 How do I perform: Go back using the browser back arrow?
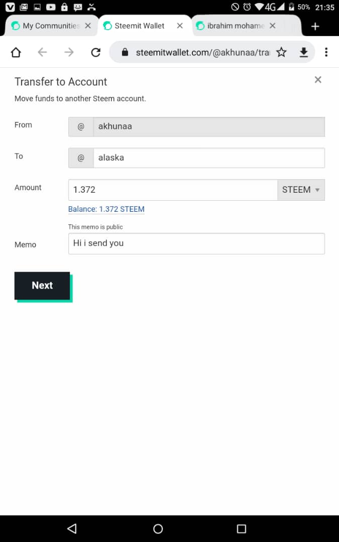coord(43,52)
